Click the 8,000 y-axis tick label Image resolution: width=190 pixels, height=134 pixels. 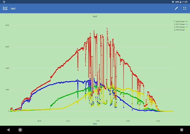pyautogui.click(x=7, y=25)
